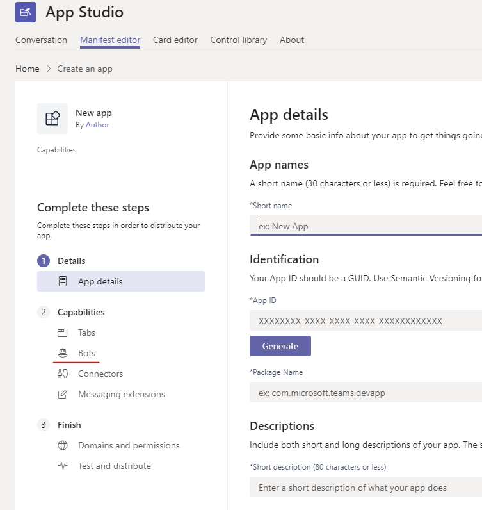Click the Author link

tap(97, 125)
